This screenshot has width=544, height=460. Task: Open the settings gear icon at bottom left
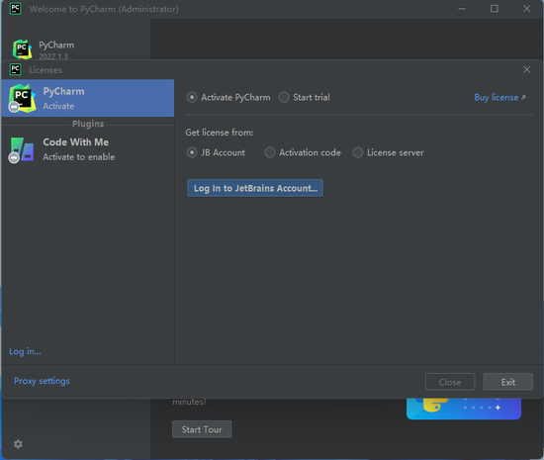coord(18,444)
